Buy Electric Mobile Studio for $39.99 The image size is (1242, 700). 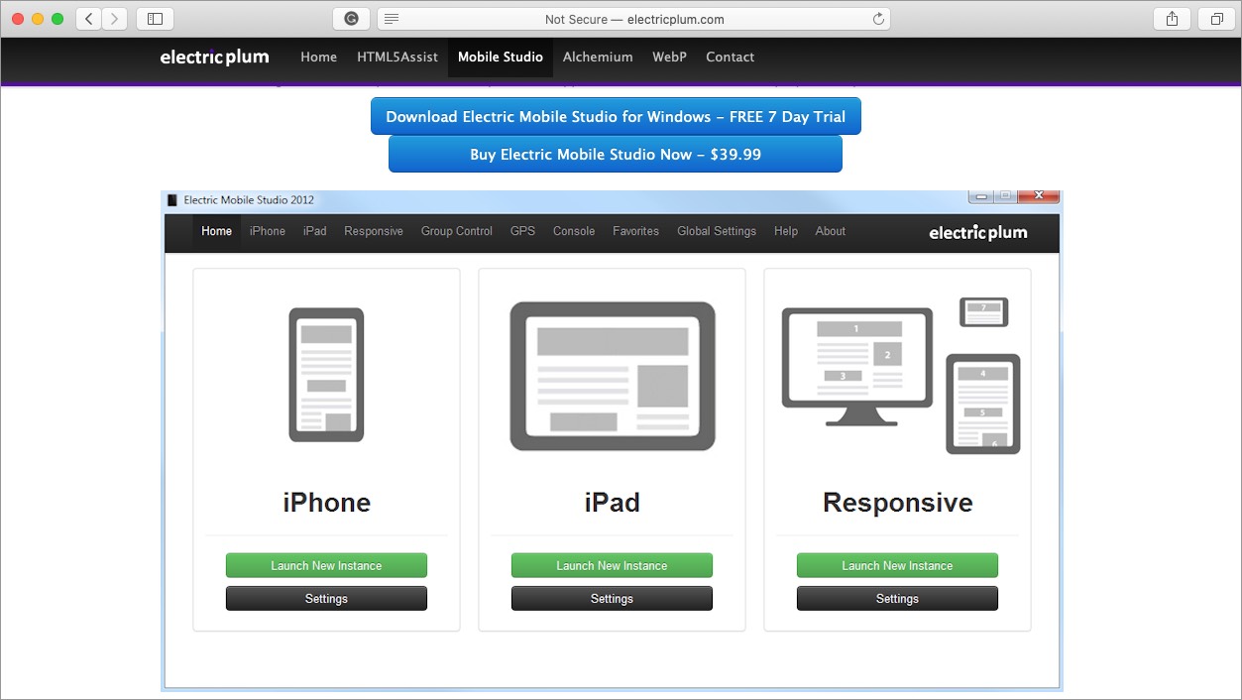(x=615, y=154)
